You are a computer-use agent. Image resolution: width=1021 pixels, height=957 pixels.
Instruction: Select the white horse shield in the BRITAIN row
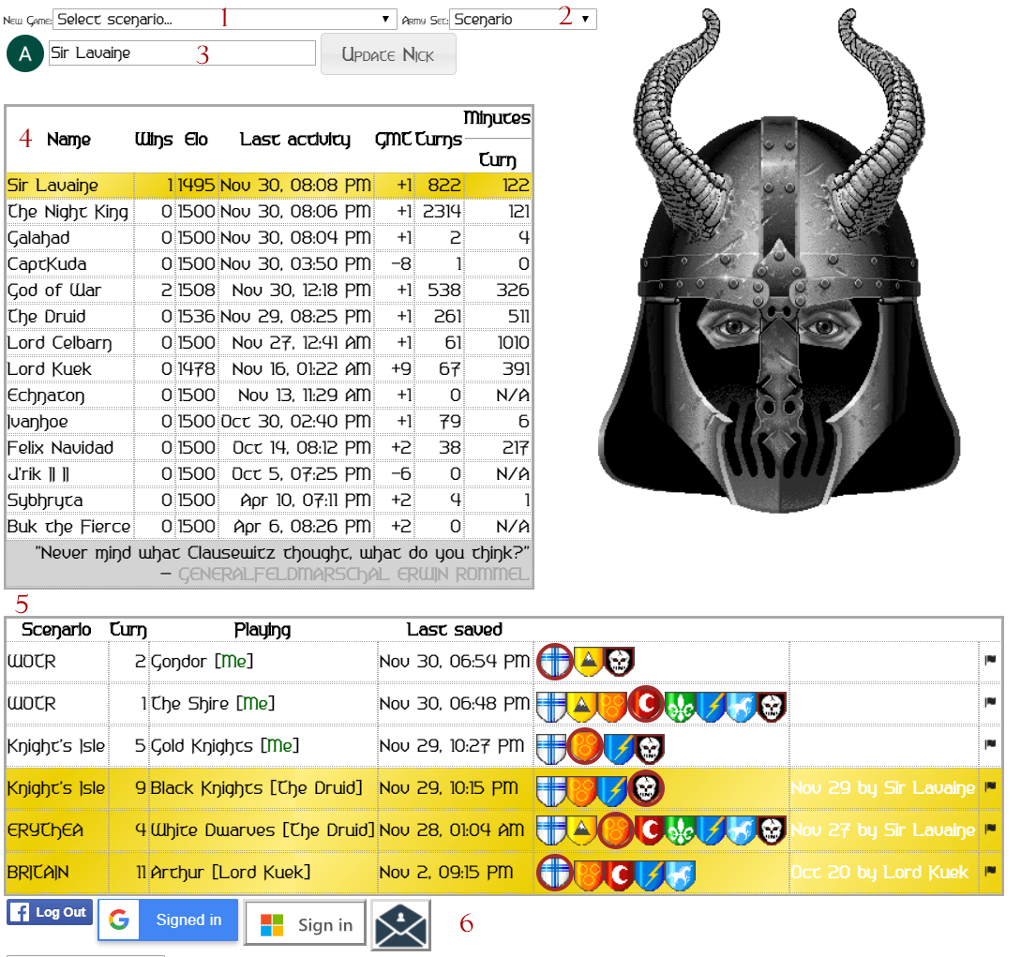point(681,873)
